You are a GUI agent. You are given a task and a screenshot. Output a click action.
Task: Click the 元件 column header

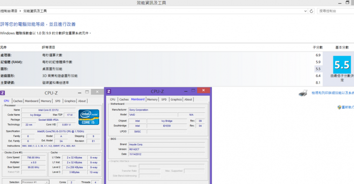pos(3,47)
